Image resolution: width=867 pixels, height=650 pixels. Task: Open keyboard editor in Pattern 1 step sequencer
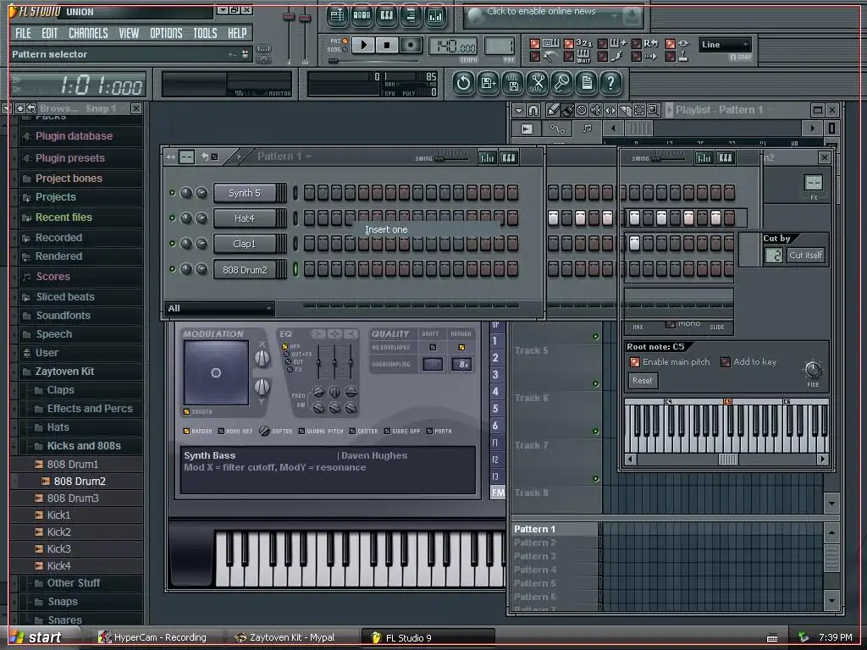tap(509, 157)
